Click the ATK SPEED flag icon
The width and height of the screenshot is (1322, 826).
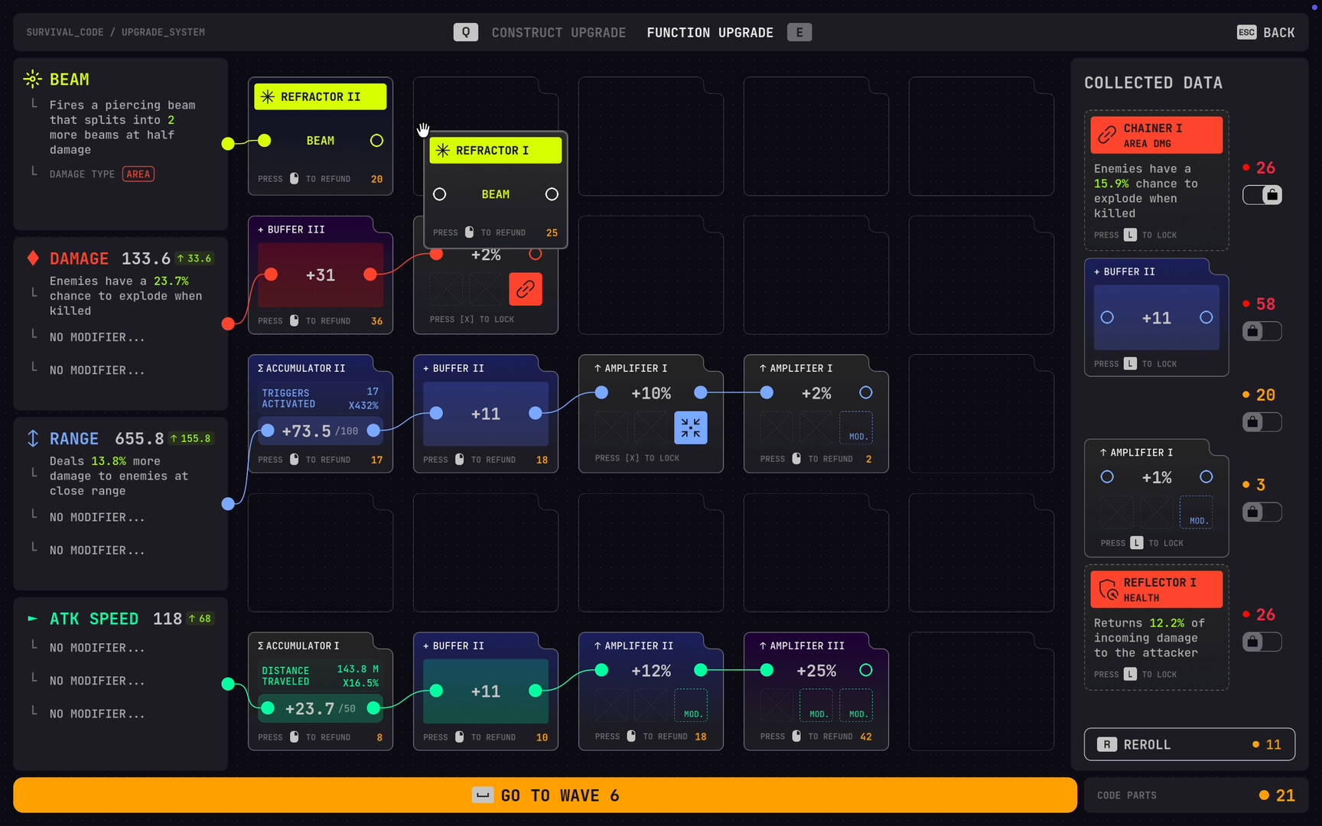32,618
